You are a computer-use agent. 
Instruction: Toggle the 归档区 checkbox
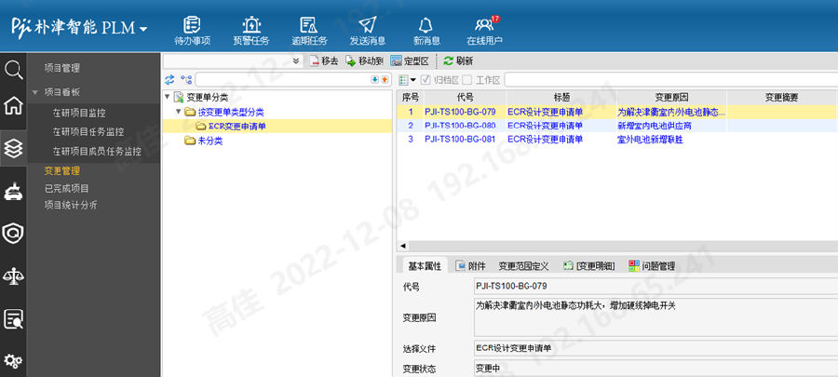[426, 79]
